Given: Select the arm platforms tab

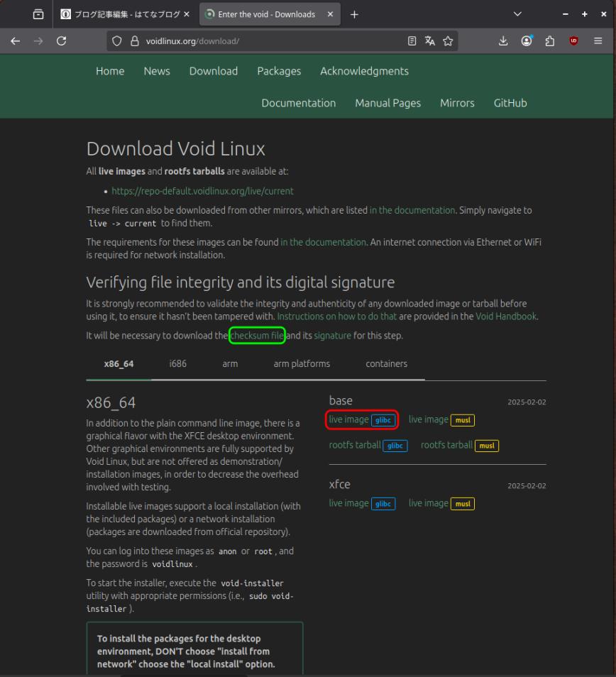Looking at the screenshot, I should coord(302,364).
